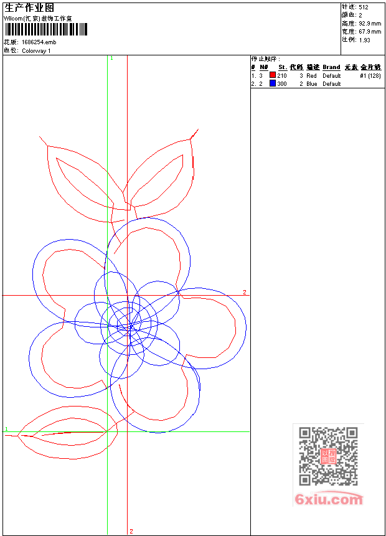Screen dimensions: 386x536
Task: Click the stitch count value '512'
Action: click(x=364, y=7)
